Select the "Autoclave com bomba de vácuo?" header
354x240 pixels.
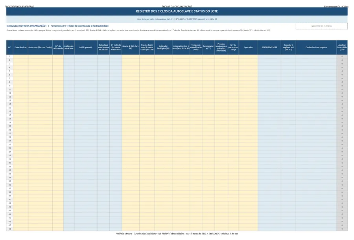click(103, 48)
